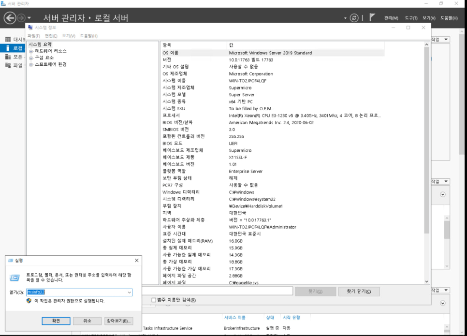Open 보기(V) menu in Server Manager header
Viewport: 467px width, 336px height.
coord(429,18)
